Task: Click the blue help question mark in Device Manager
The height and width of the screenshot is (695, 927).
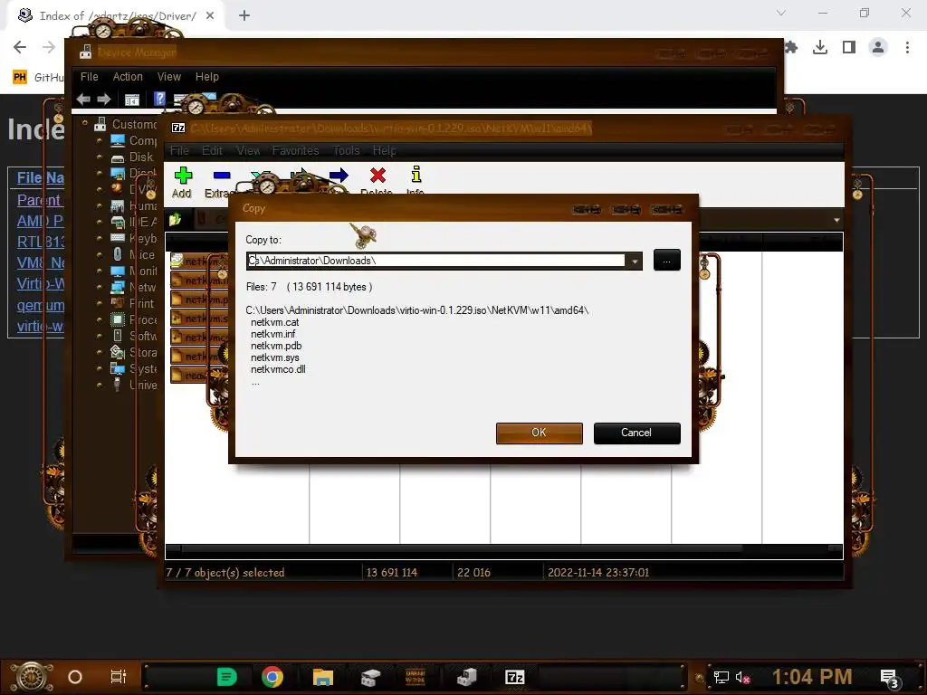Action: tap(159, 99)
